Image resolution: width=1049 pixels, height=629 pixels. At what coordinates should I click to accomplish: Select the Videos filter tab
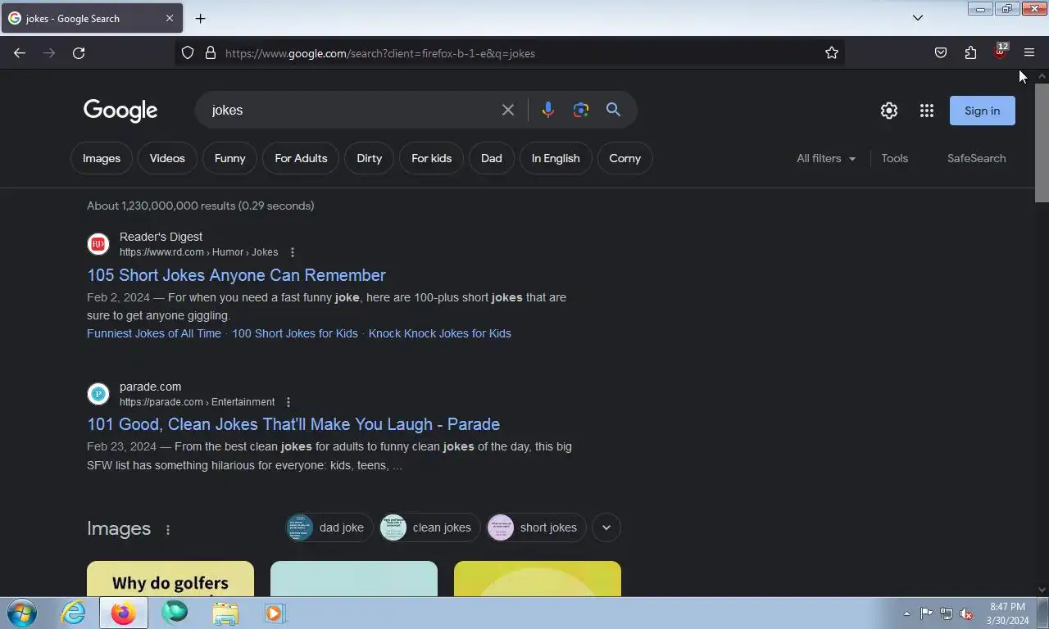coord(167,158)
